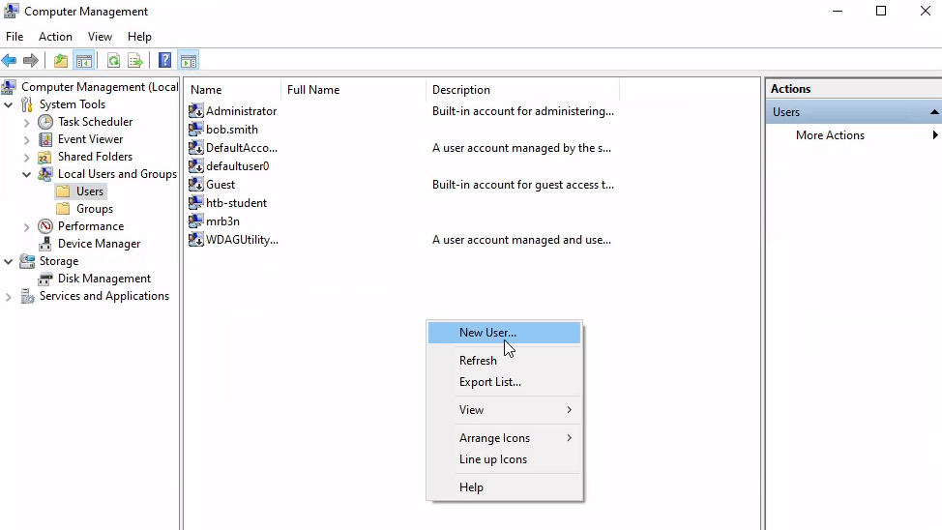This screenshot has height=530, width=942.
Task: Click the Up one level folder icon
Action: [61, 61]
